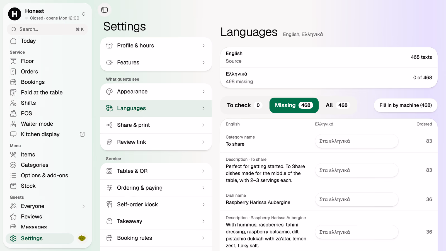Open Orders via its receipt icon

13,72
